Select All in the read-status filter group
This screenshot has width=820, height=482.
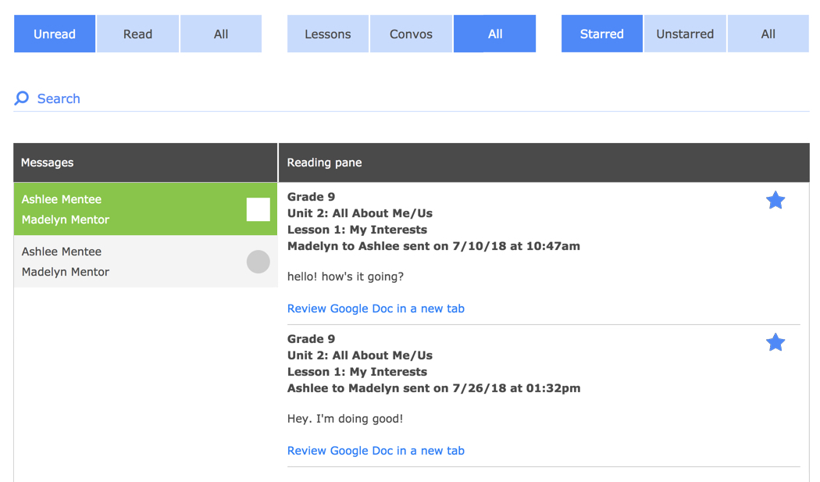(x=221, y=34)
